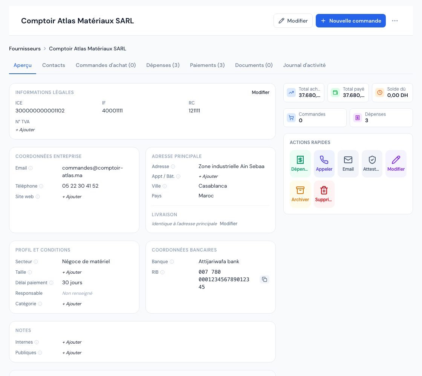Add a N° TVA value
Screen dimensions: 422x376
[25, 130]
